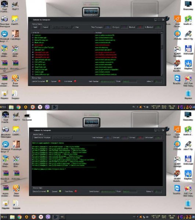Viewport: 195px width, 220px height.
Task: Click Total Packages field in package list window
Action: [108, 27]
